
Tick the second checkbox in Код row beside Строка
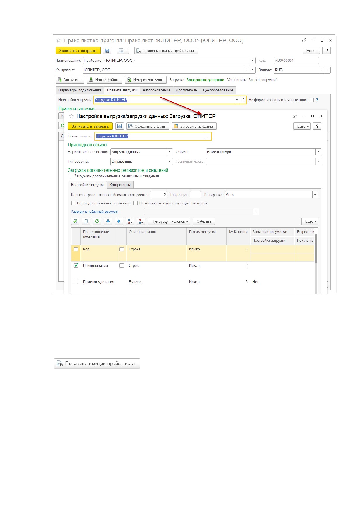click(122, 249)
